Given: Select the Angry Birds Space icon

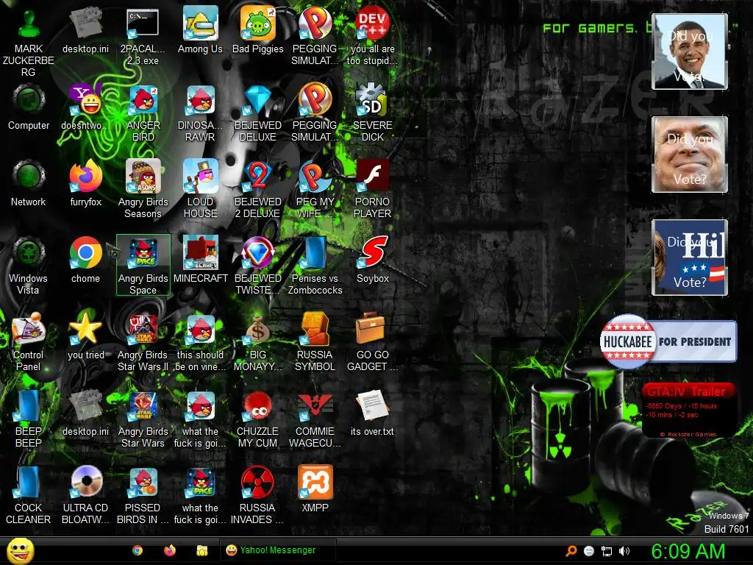Looking at the screenshot, I should [x=143, y=265].
